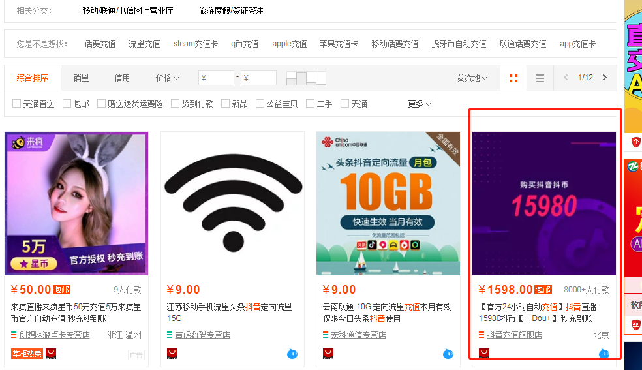Click Wangwang chat icon under 15980 Douyin coin item
Image resolution: width=642 pixels, height=370 pixels.
point(604,353)
